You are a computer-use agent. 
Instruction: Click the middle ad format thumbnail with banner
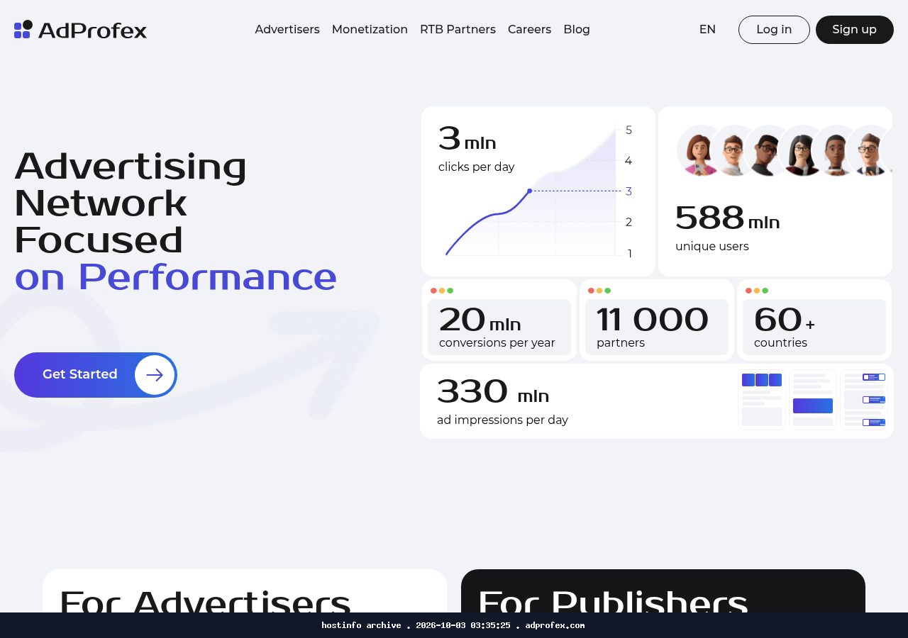coord(813,400)
